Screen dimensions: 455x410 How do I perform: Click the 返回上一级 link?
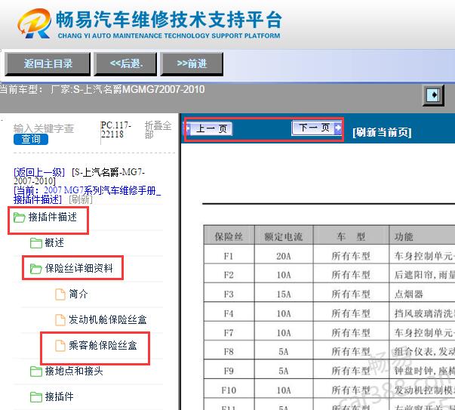39,172
